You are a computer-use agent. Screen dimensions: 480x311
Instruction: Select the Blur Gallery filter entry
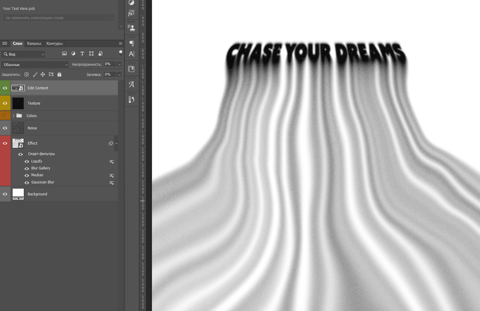pyautogui.click(x=41, y=168)
